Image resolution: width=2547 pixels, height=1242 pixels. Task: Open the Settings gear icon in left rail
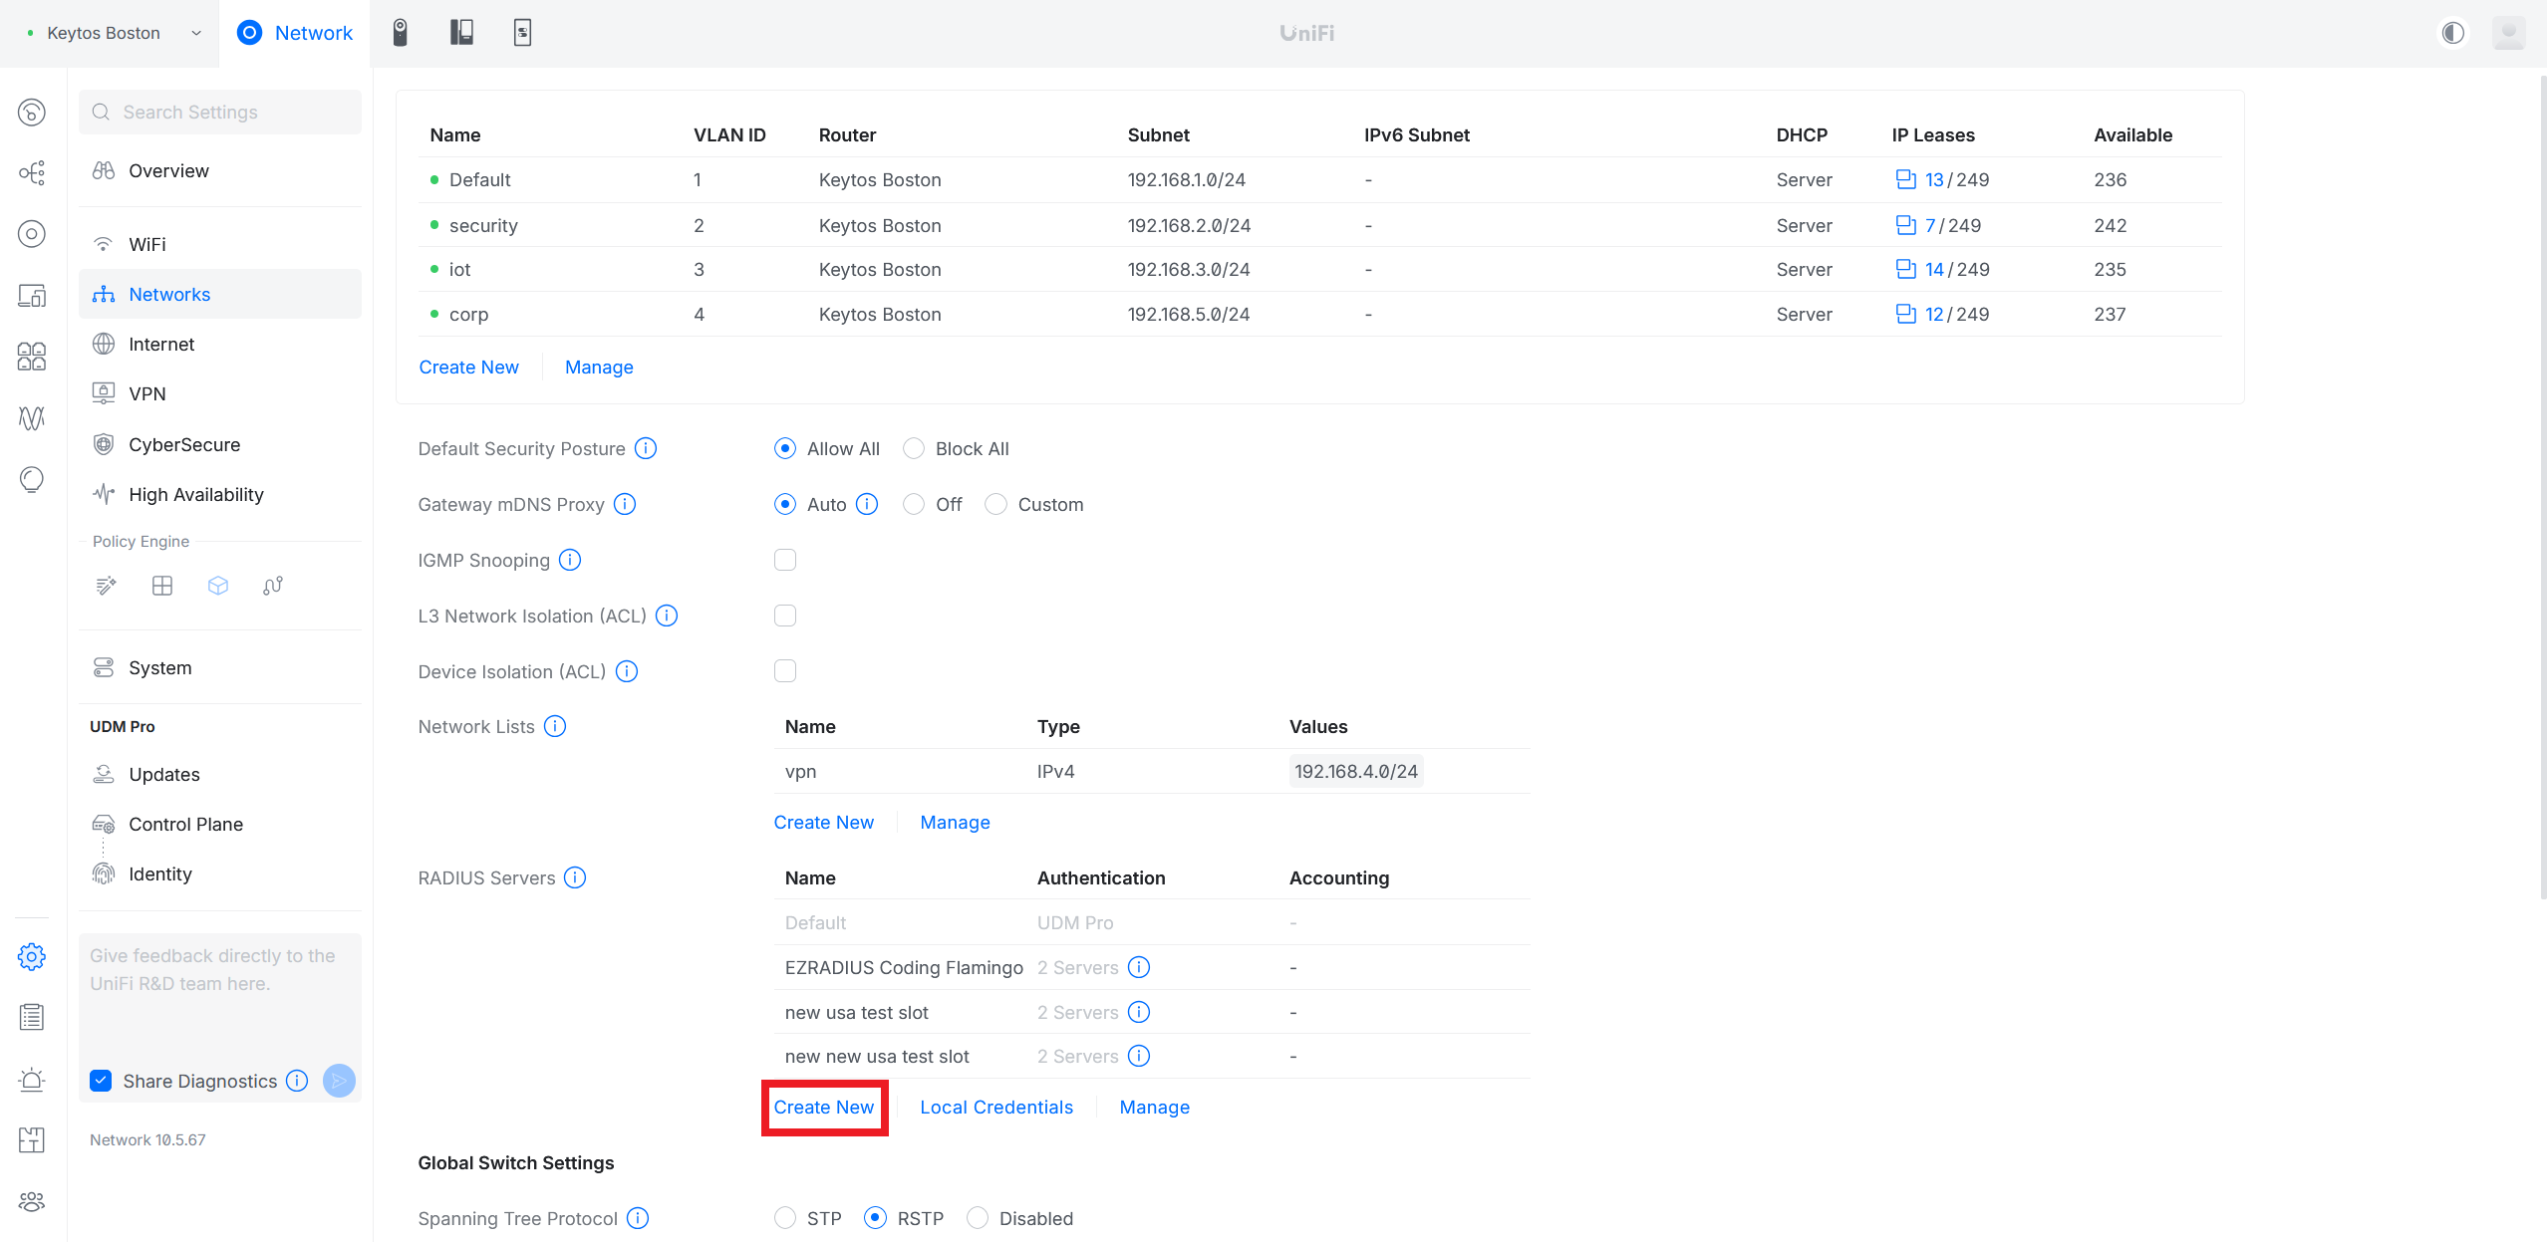pyautogui.click(x=32, y=957)
